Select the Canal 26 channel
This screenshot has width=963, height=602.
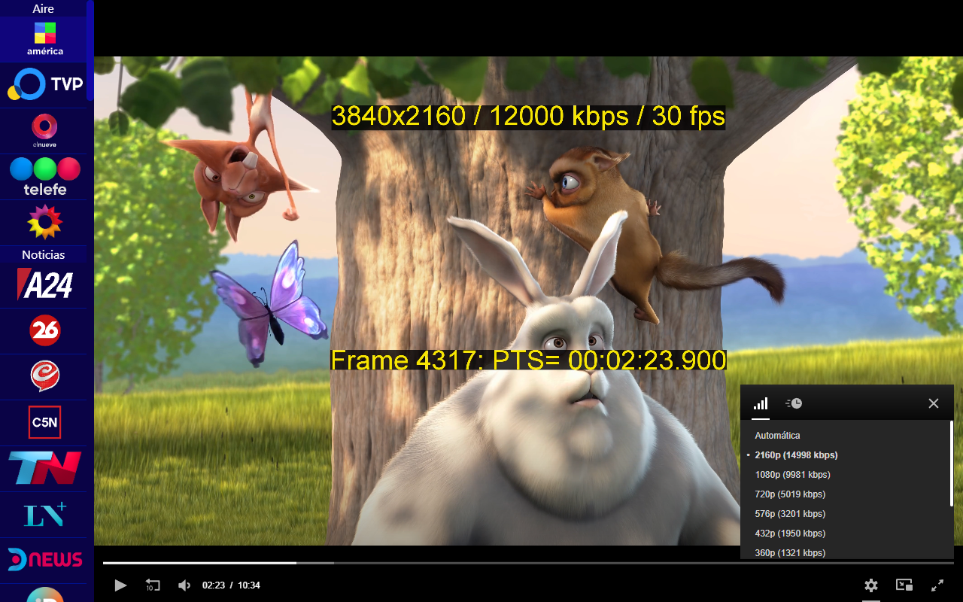pos(44,330)
